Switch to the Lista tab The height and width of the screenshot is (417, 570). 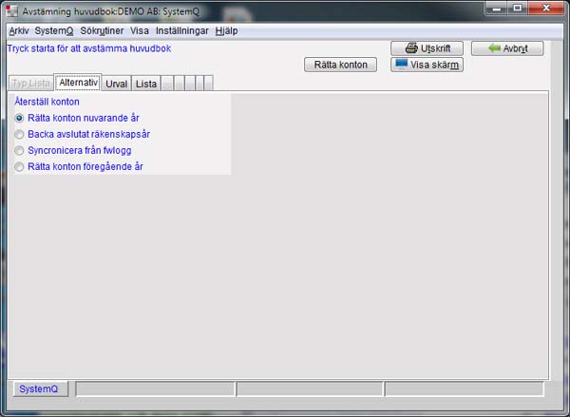pyautogui.click(x=146, y=84)
